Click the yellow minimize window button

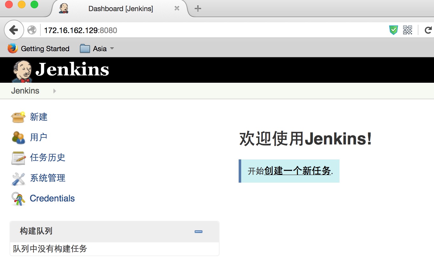(22, 4)
